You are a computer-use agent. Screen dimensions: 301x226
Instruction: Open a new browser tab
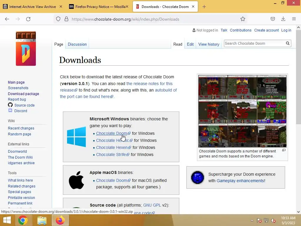[204, 7]
